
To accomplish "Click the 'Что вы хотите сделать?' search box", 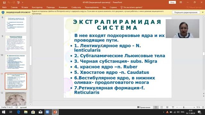I will (x=131, y=7).
